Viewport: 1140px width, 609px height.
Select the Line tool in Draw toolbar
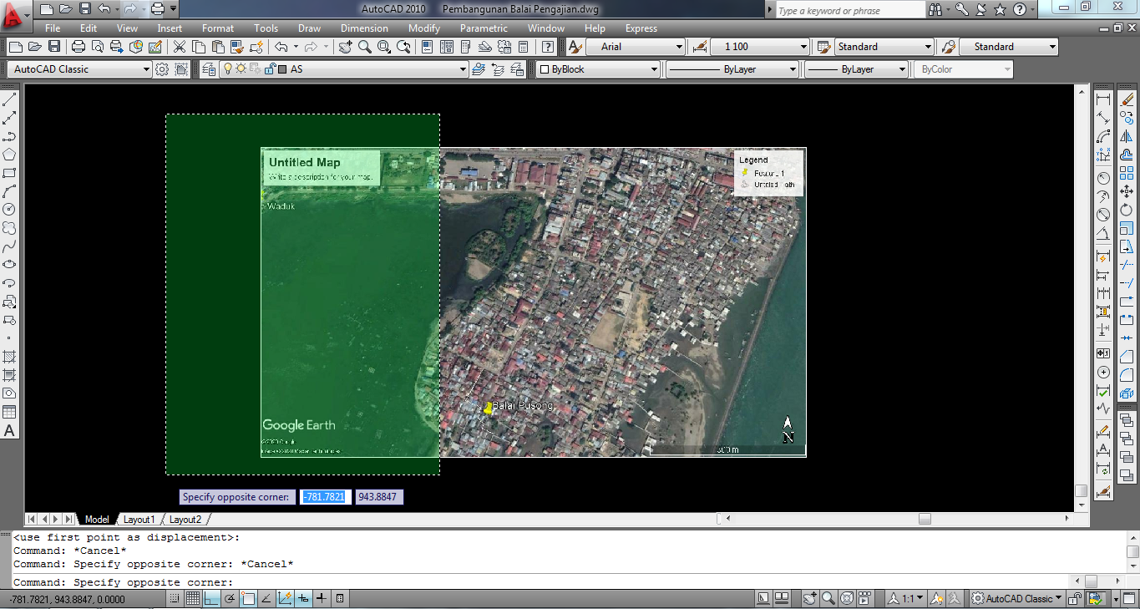[x=10, y=100]
